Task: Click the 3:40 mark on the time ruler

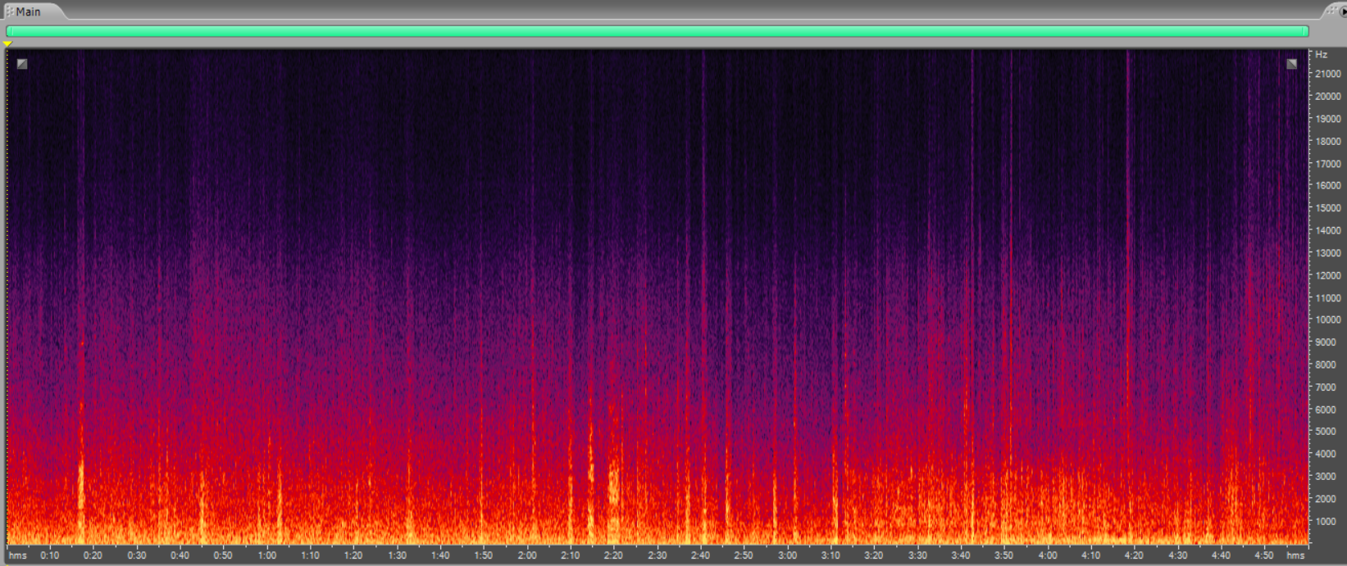Action: pos(961,555)
